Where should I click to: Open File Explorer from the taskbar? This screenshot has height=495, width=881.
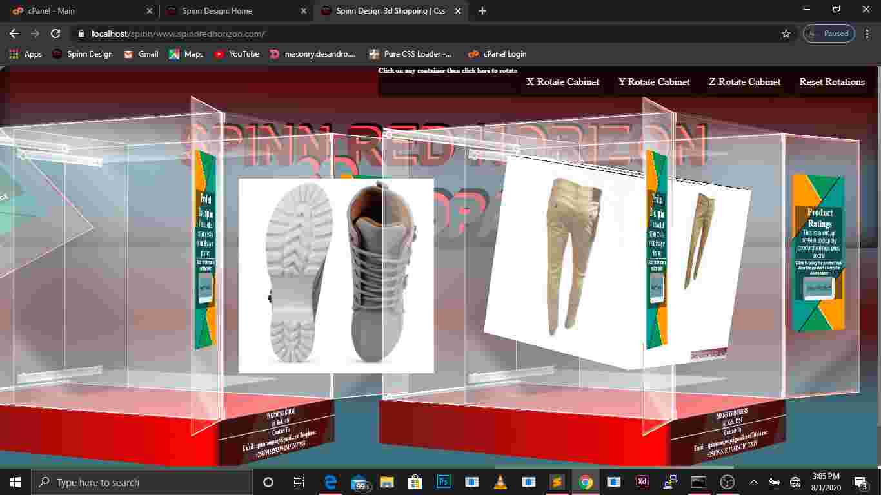386,482
